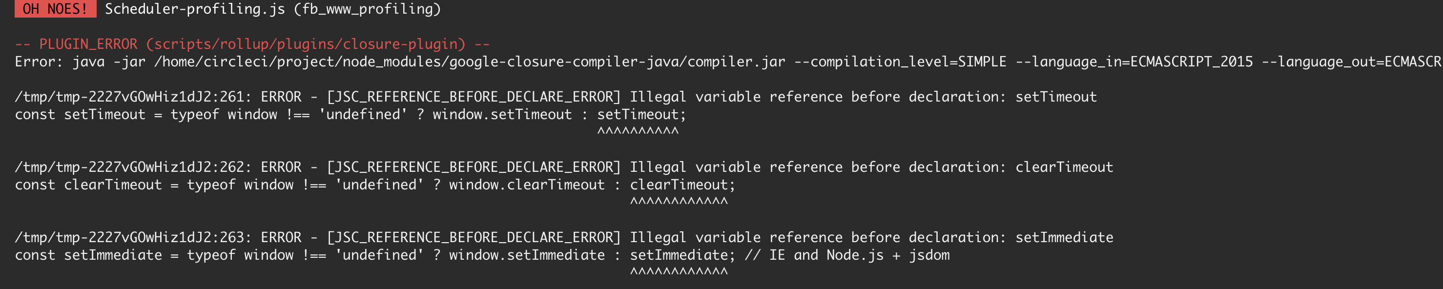1443x289 pixels.
Task: Click the window.setTimeout expression
Action: click(502, 115)
